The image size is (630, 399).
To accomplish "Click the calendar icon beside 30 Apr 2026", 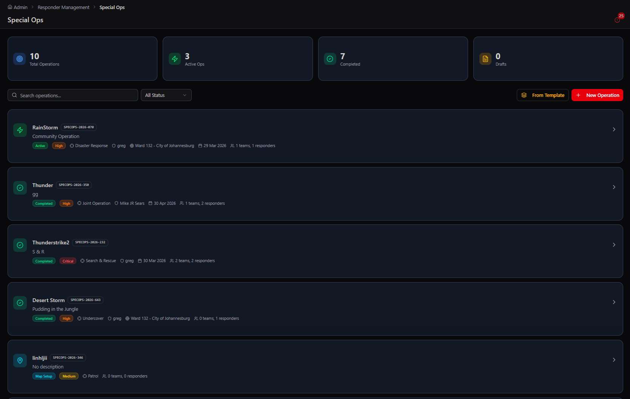I will [150, 203].
